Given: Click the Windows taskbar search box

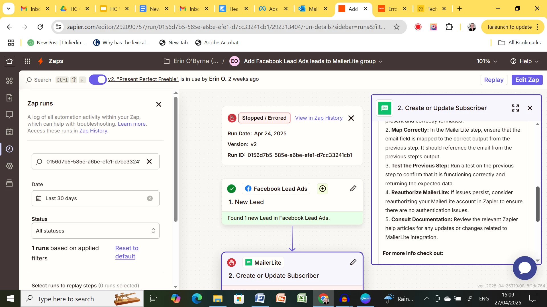Looking at the screenshot, I should [82, 298].
